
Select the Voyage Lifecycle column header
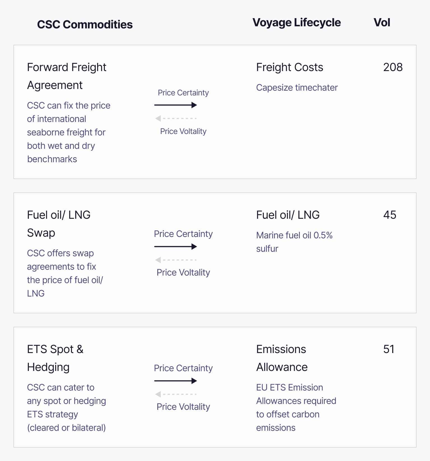tap(296, 23)
